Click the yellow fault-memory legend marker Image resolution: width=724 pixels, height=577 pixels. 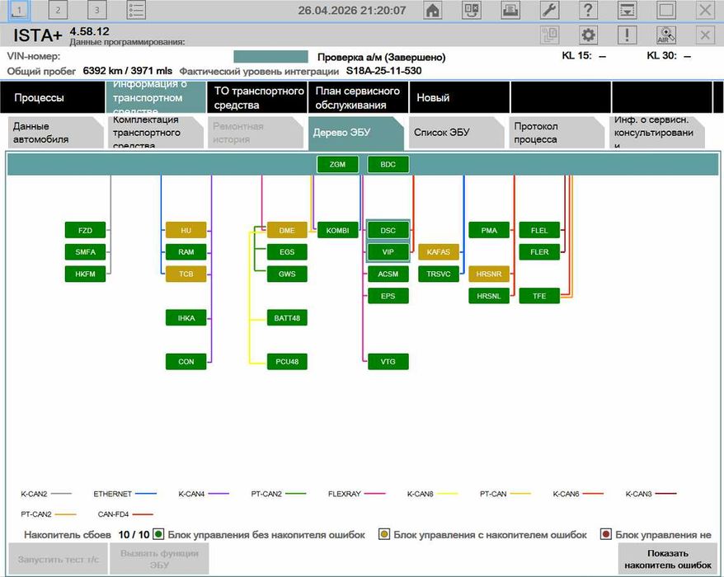click(x=383, y=534)
